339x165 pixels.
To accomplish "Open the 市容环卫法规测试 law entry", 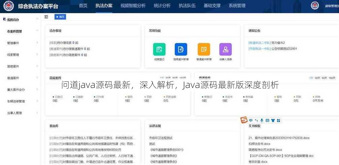I will [161, 138].
